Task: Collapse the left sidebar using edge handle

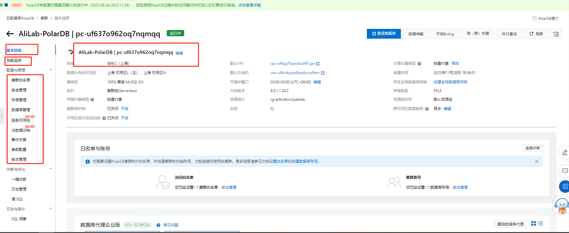Action: pyautogui.click(x=2, y=116)
